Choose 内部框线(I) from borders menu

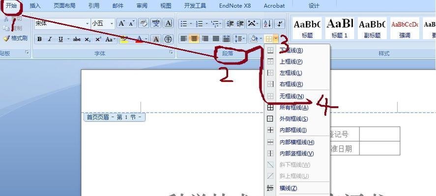tap(297, 130)
